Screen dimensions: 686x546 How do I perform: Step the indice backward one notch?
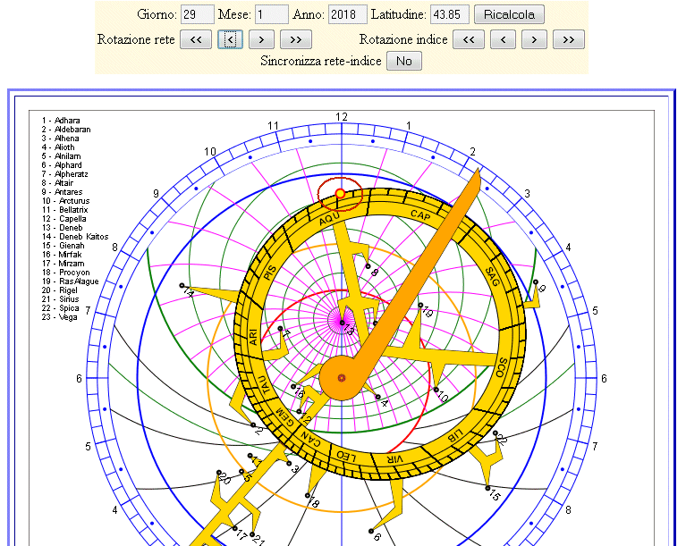click(x=504, y=39)
